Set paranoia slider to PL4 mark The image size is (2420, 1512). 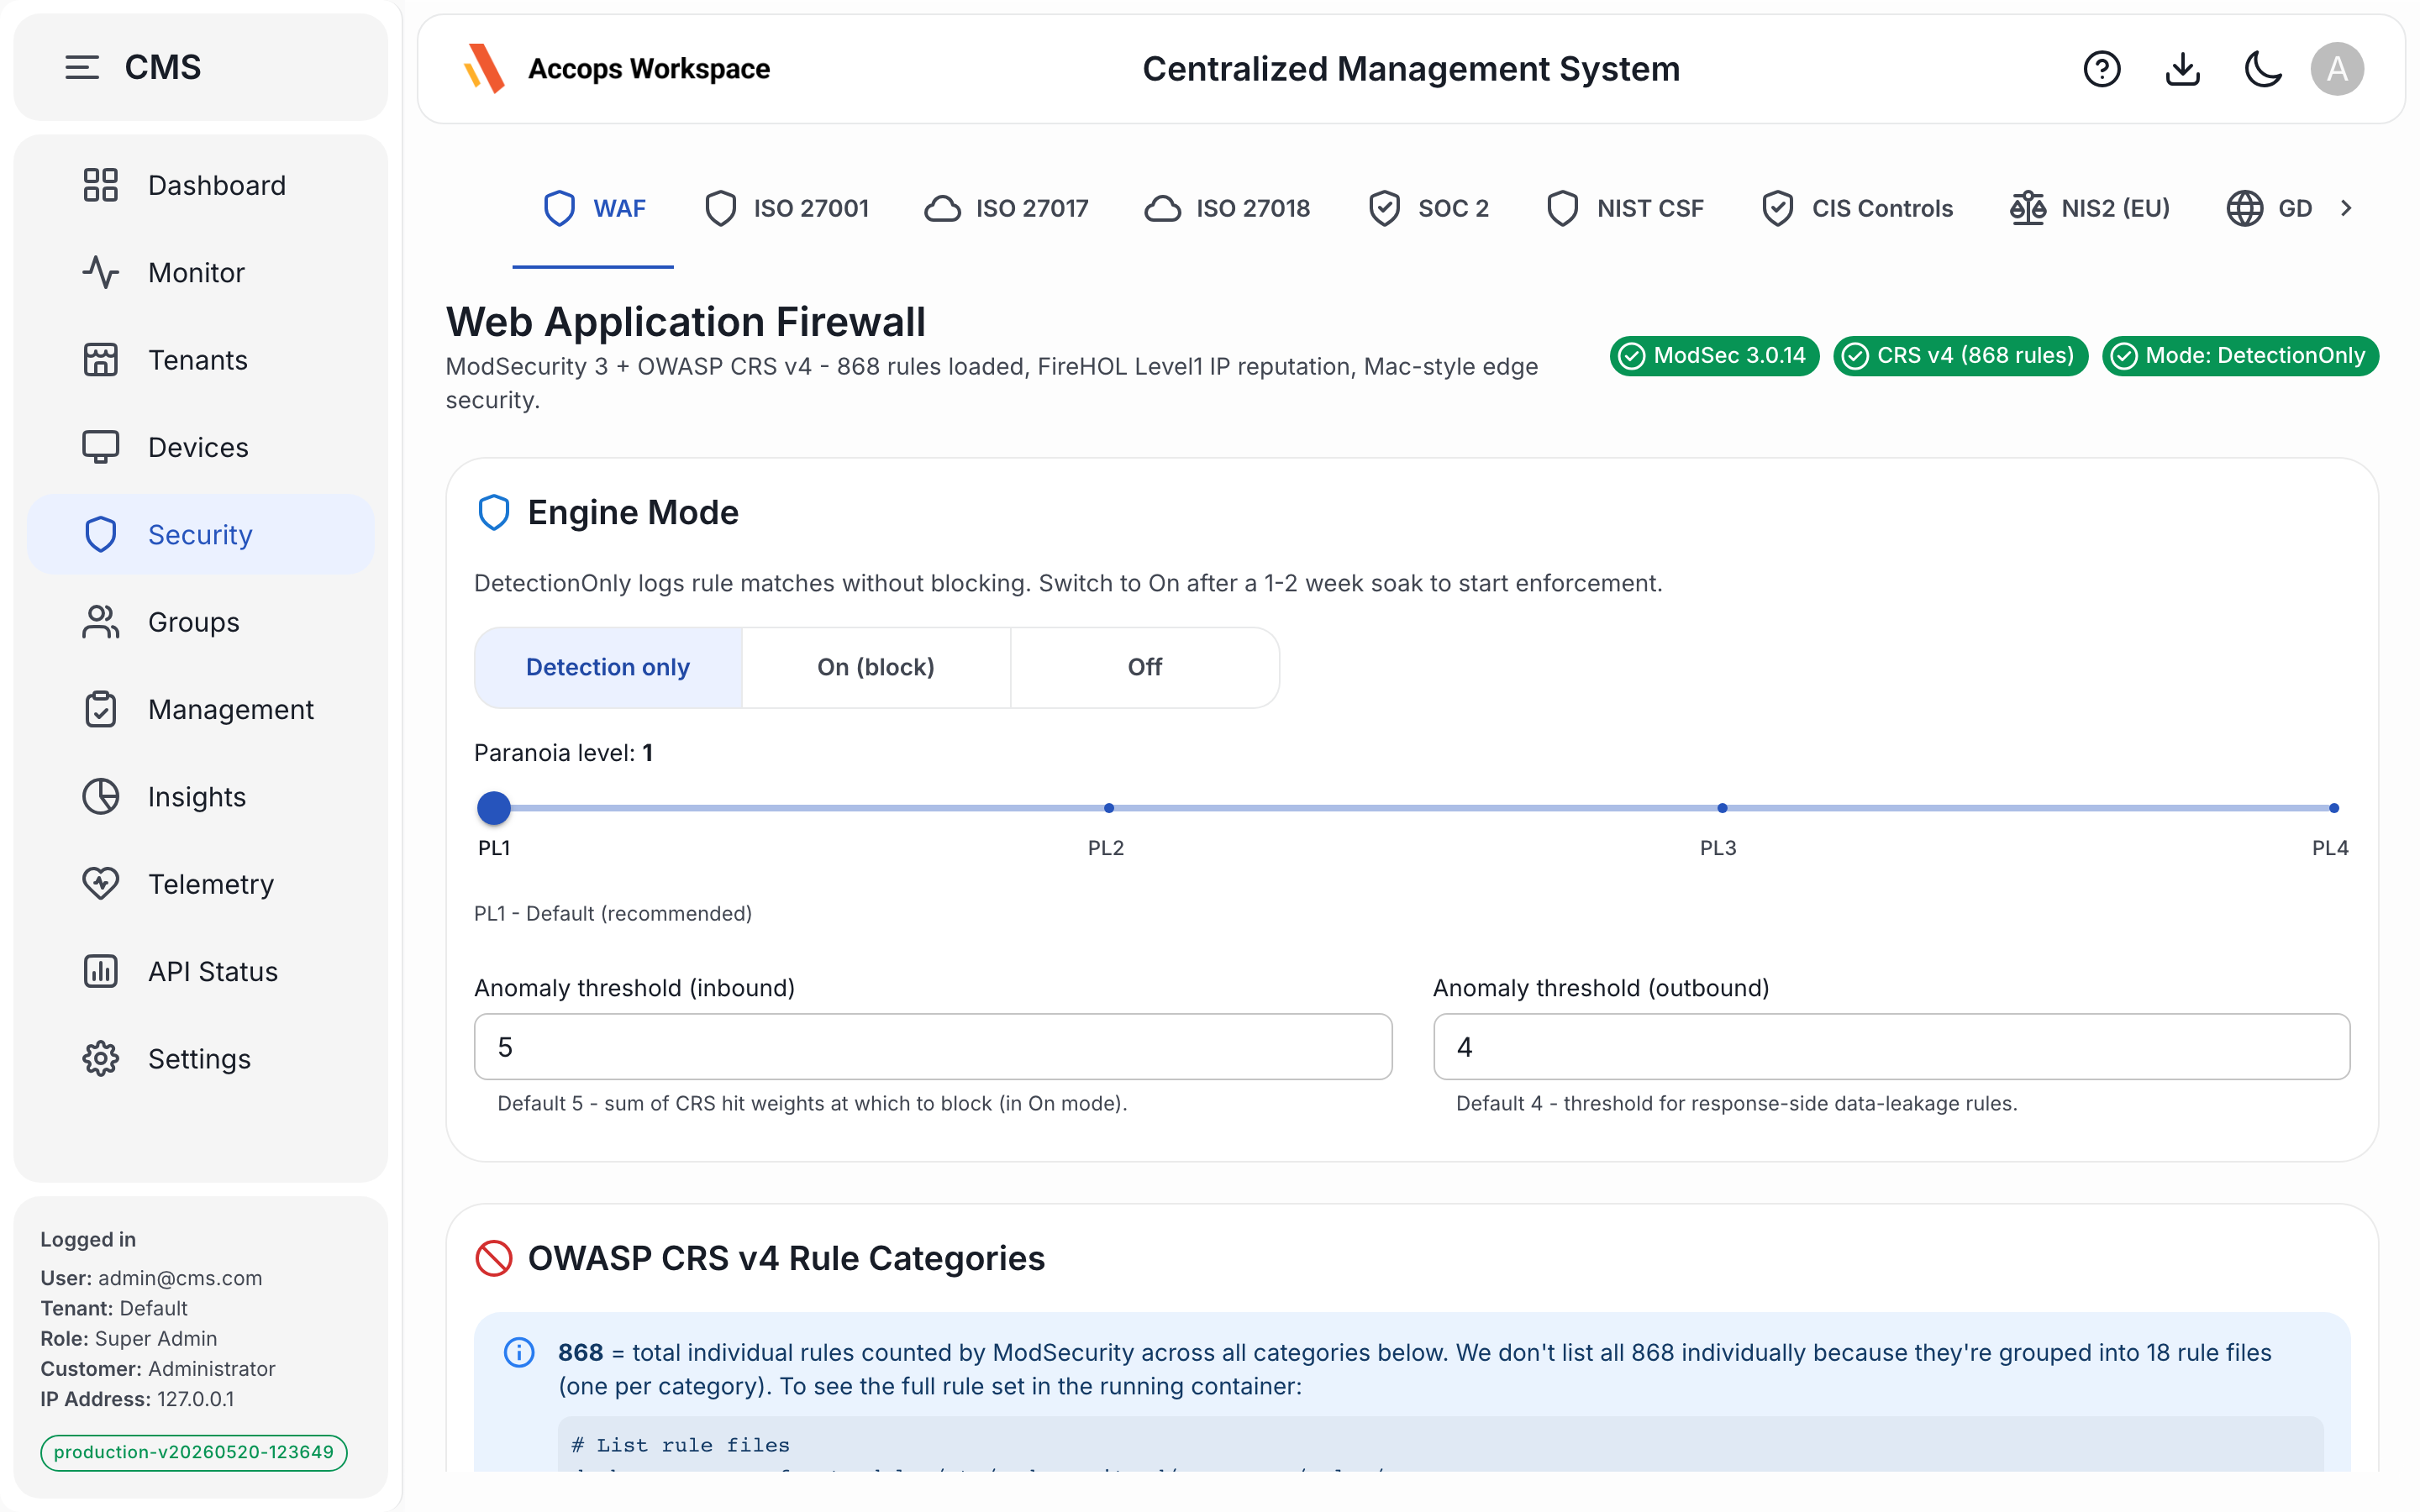click(2334, 807)
